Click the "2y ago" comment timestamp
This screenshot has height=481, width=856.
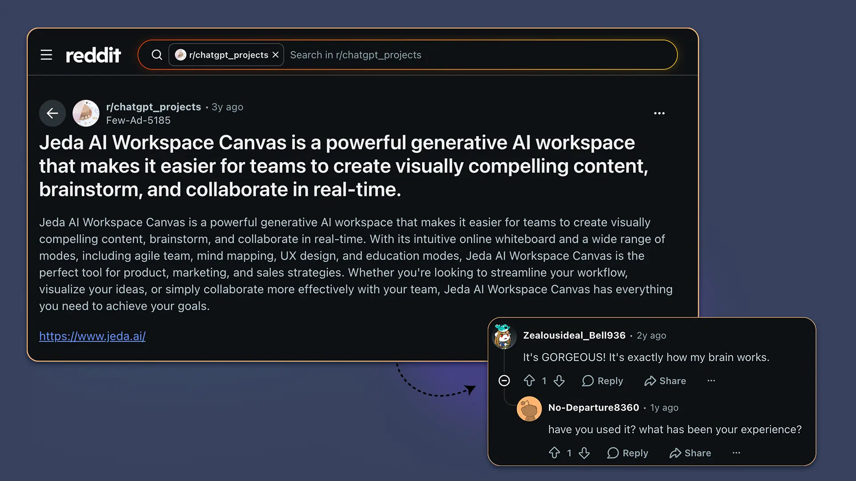(x=651, y=335)
